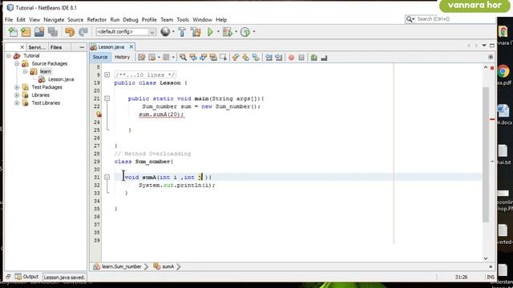Screen dimensions: 513x288
Task: Open the globe browser dropdown arrow
Action: click(x=173, y=32)
